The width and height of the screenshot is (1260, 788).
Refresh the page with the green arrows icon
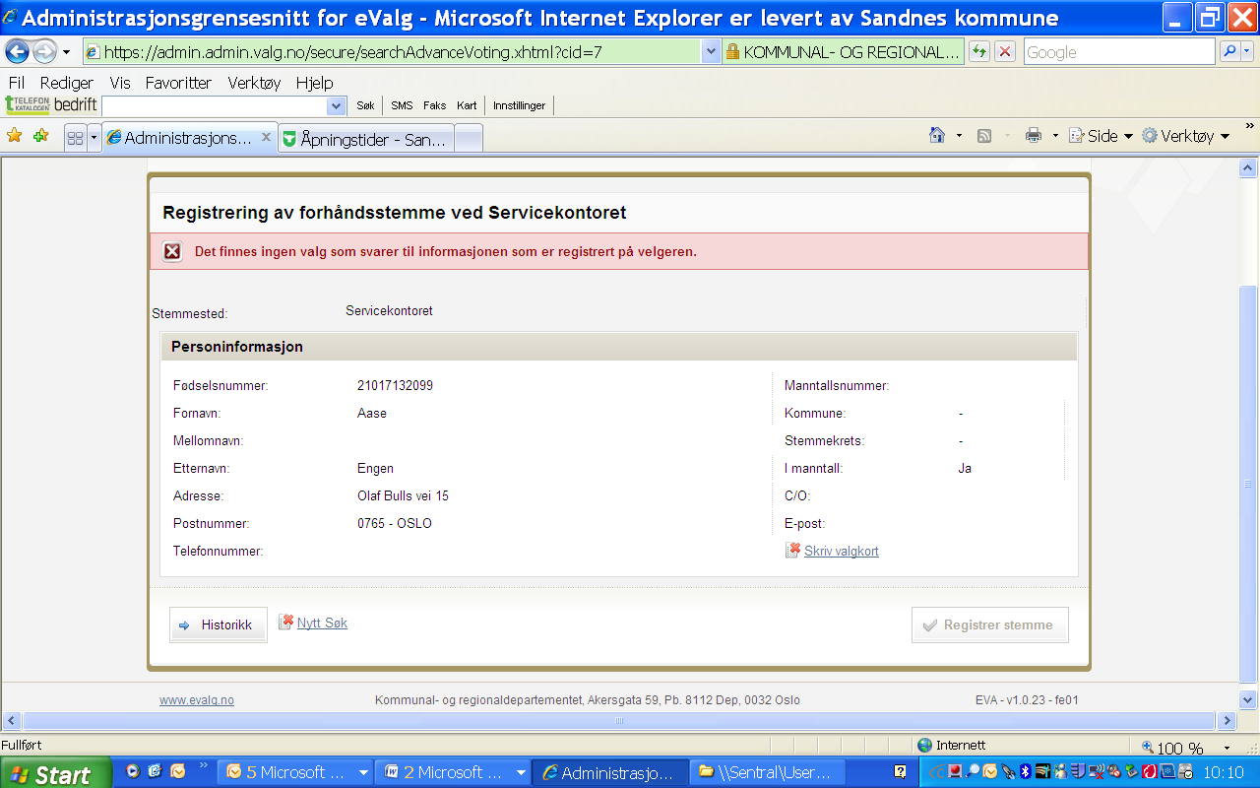coord(978,52)
